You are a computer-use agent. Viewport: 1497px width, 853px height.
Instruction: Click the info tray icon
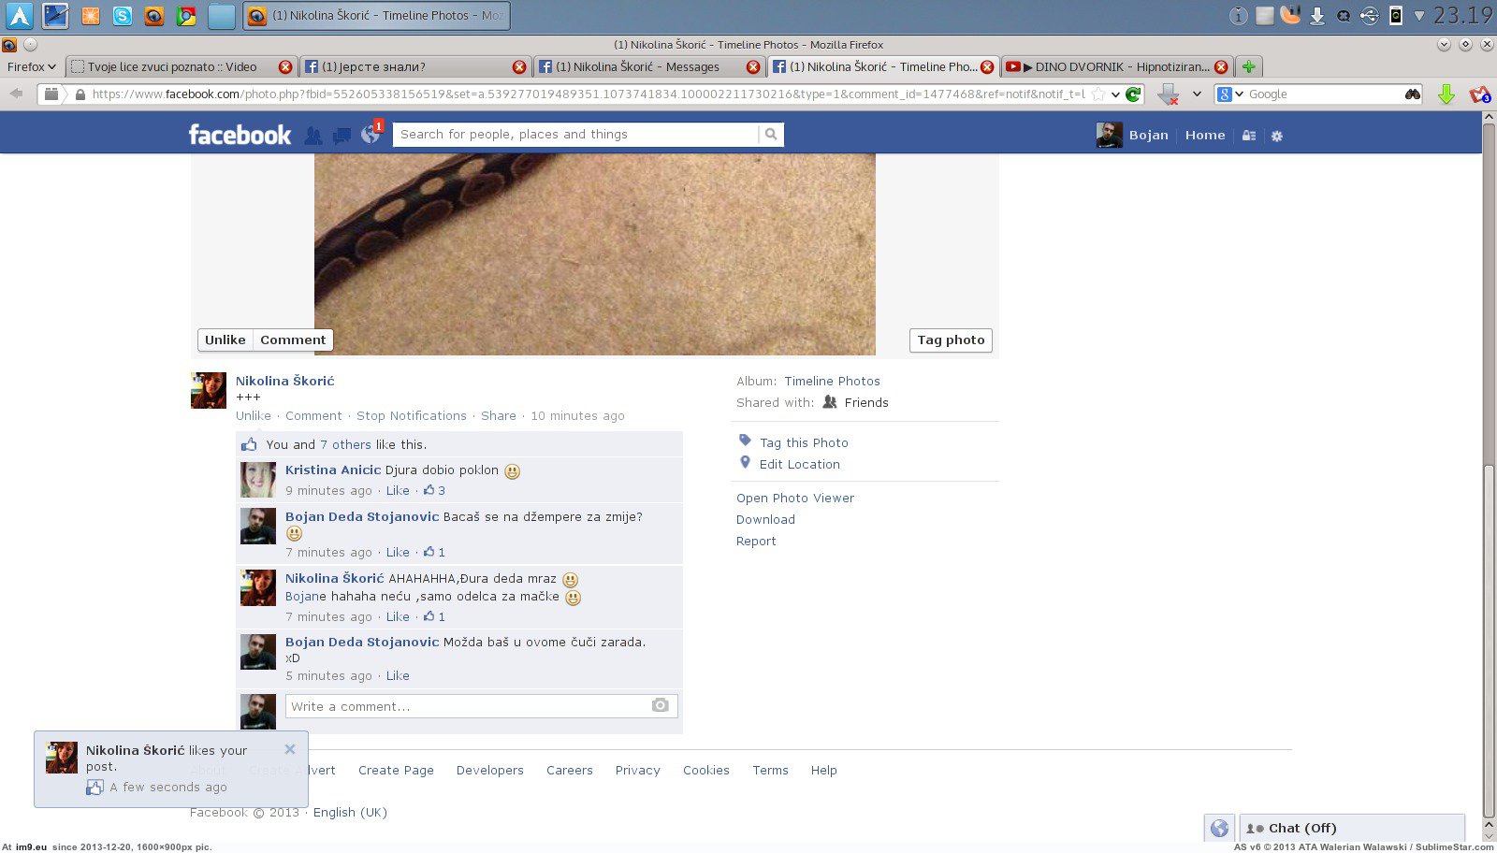tap(1238, 16)
